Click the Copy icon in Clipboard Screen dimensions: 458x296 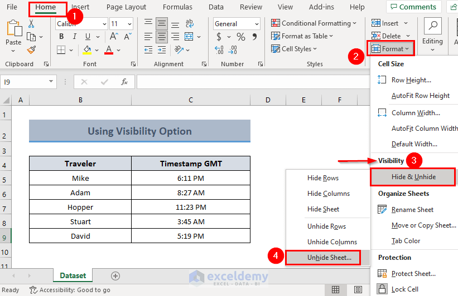(31, 37)
